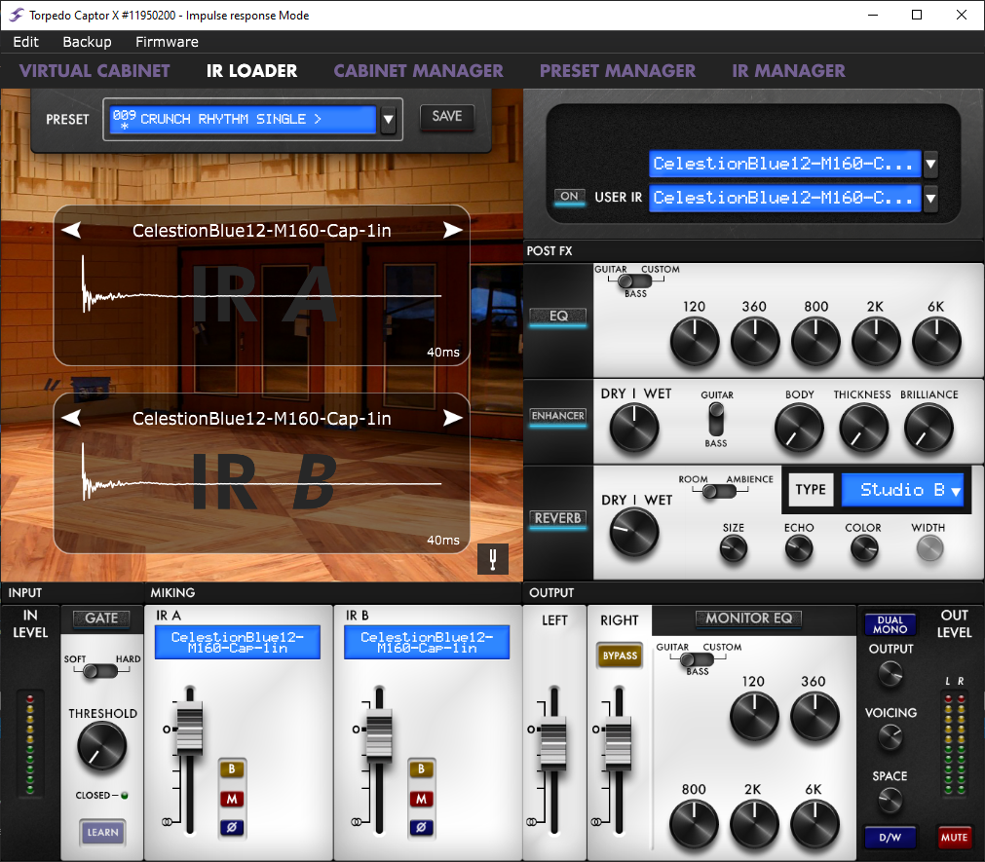Viewport: 985px width, 862px height.
Task: Open the Firmware menu
Action: coord(168,42)
